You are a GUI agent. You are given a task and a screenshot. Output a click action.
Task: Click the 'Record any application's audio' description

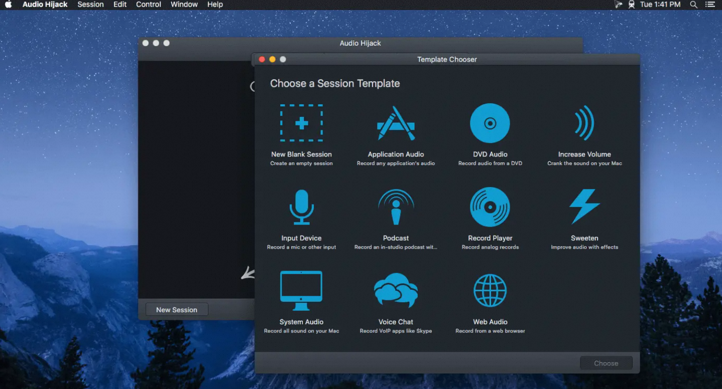(x=396, y=163)
